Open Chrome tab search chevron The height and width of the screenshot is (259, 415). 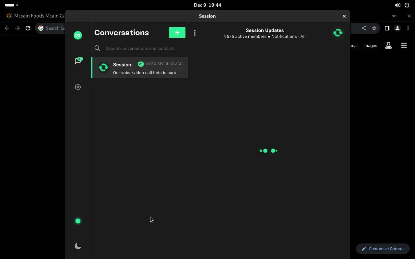pyautogui.click(x=394, y=16)
